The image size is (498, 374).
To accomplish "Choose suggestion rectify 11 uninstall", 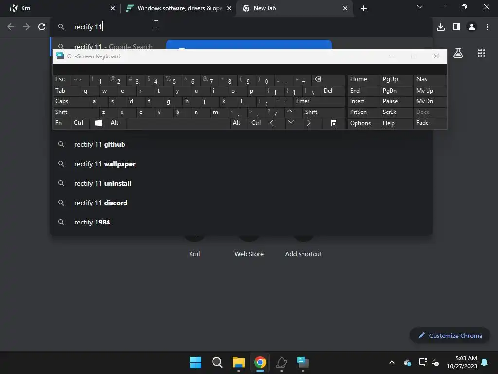I will (x=241, y=183).
